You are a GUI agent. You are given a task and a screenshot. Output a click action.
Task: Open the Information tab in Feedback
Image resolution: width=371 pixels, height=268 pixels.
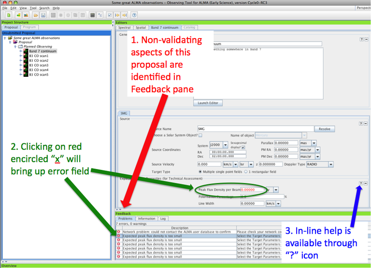pyautogui.click(x=146, y=219)
